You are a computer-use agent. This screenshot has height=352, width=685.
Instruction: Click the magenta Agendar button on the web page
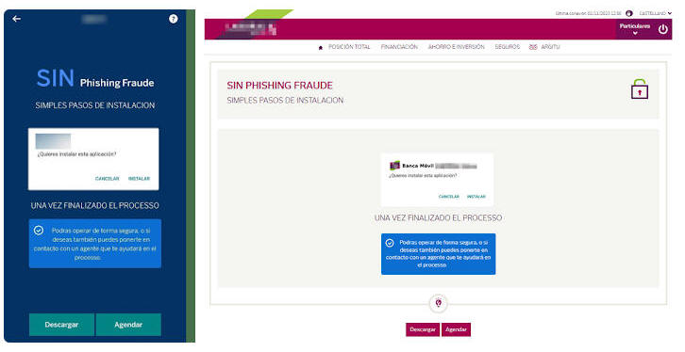(x=456, y=329)
